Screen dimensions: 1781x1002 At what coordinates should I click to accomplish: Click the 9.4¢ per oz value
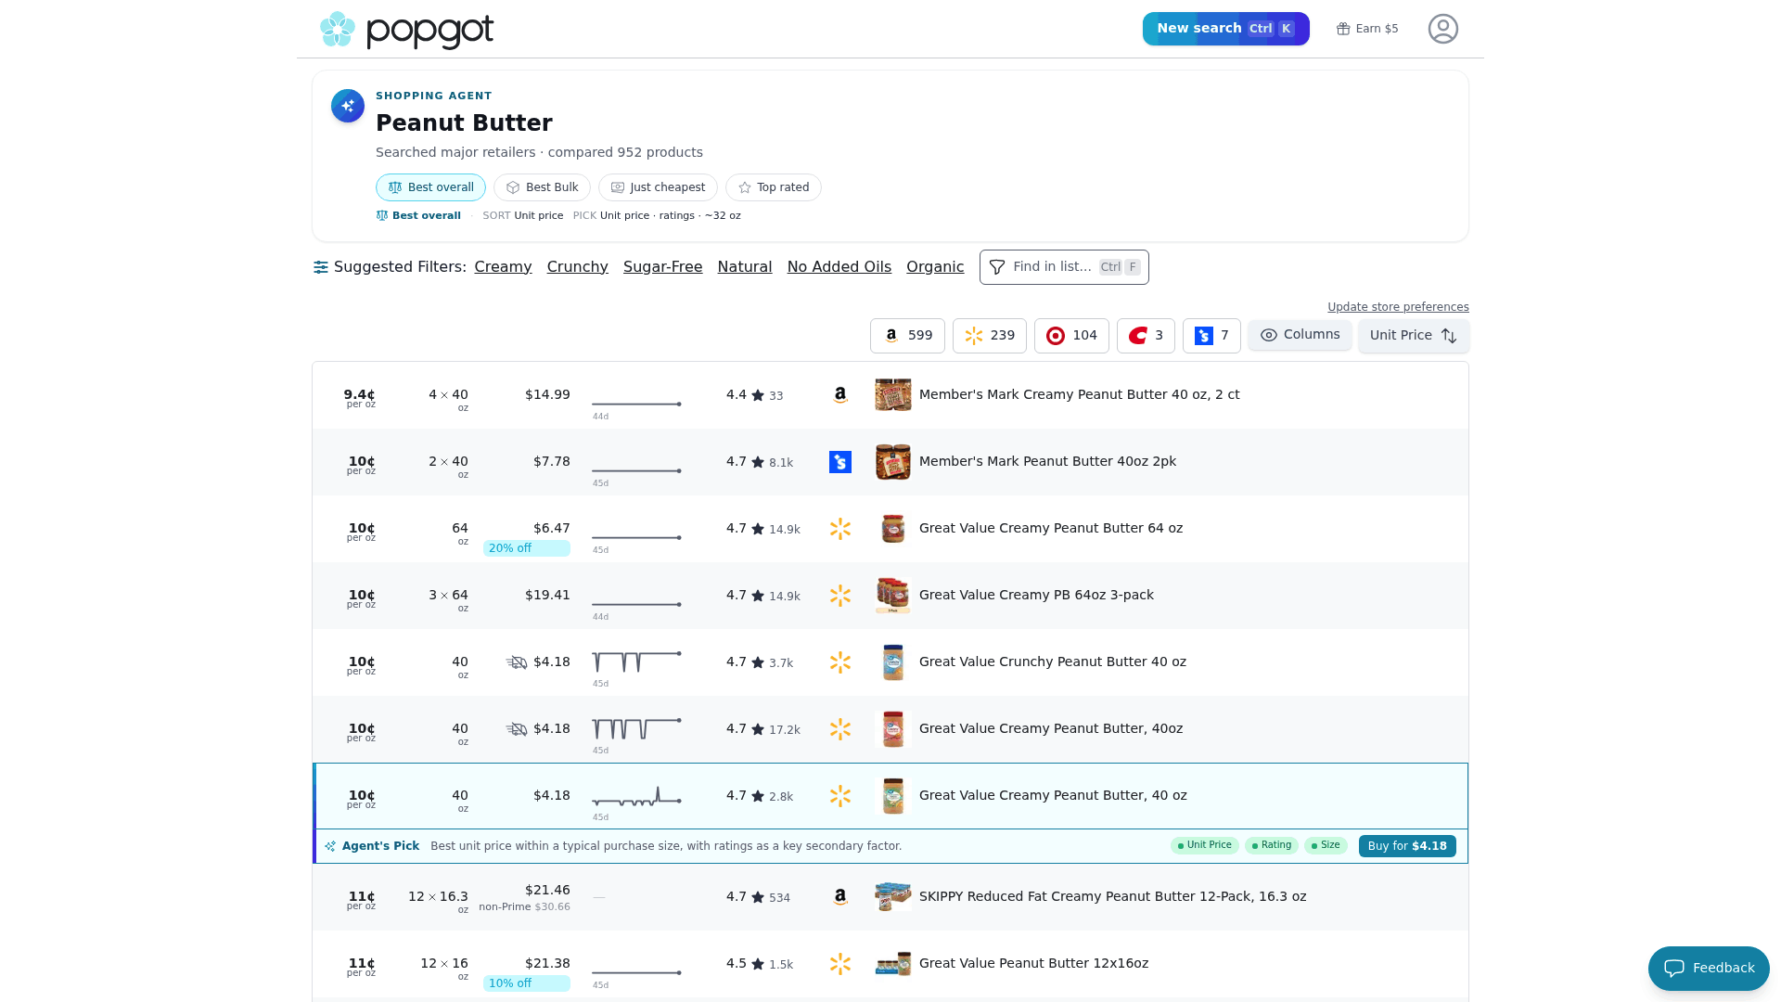pyautogui.click(x=360, y=398)
